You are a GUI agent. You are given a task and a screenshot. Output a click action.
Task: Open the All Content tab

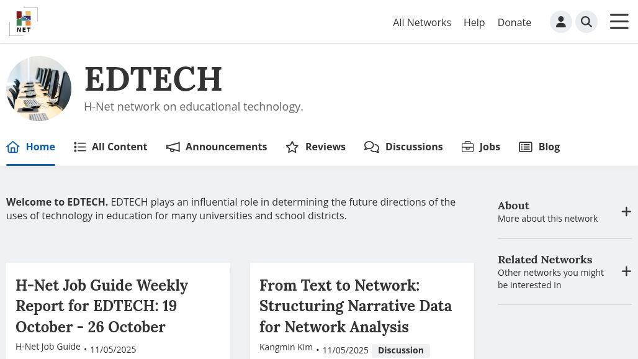point(119,147)
